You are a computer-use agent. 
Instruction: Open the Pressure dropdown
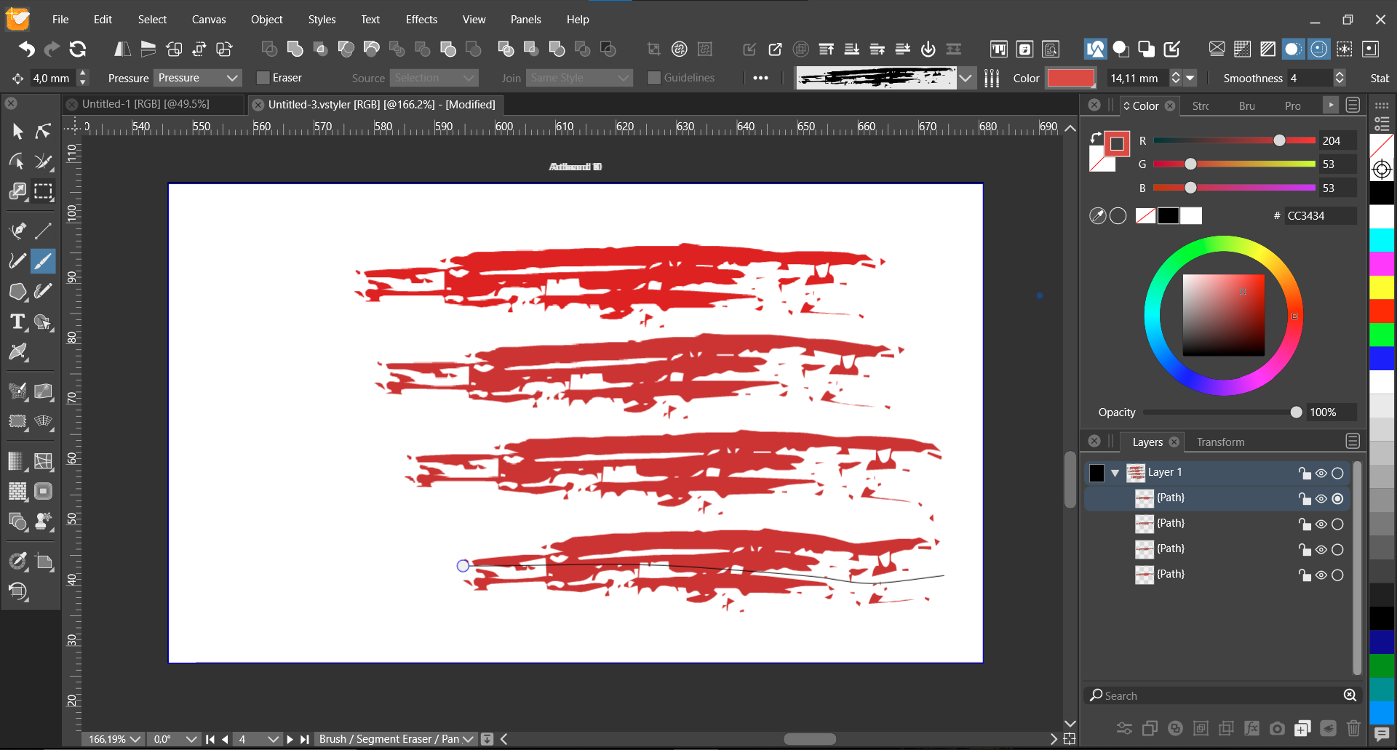click(197, 78)
